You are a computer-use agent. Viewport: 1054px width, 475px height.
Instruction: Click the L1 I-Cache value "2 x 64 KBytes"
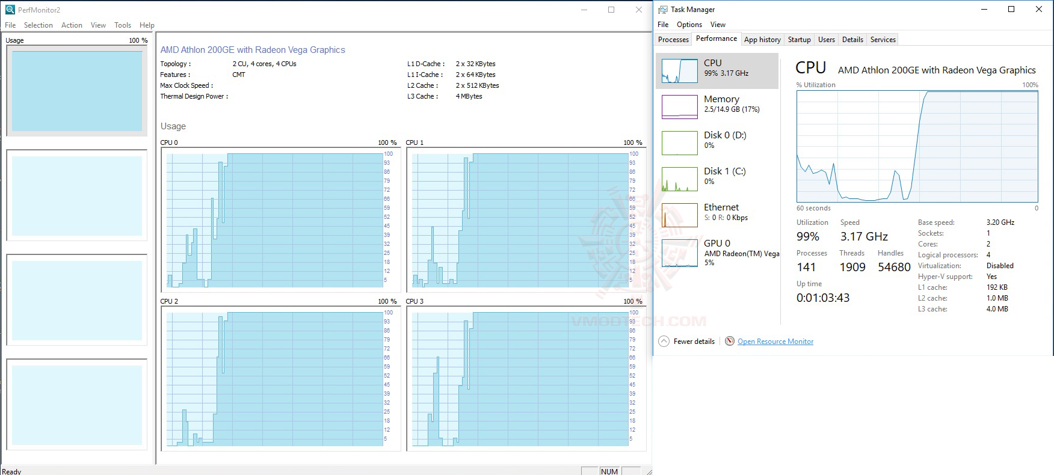click(x=475, y=75)
